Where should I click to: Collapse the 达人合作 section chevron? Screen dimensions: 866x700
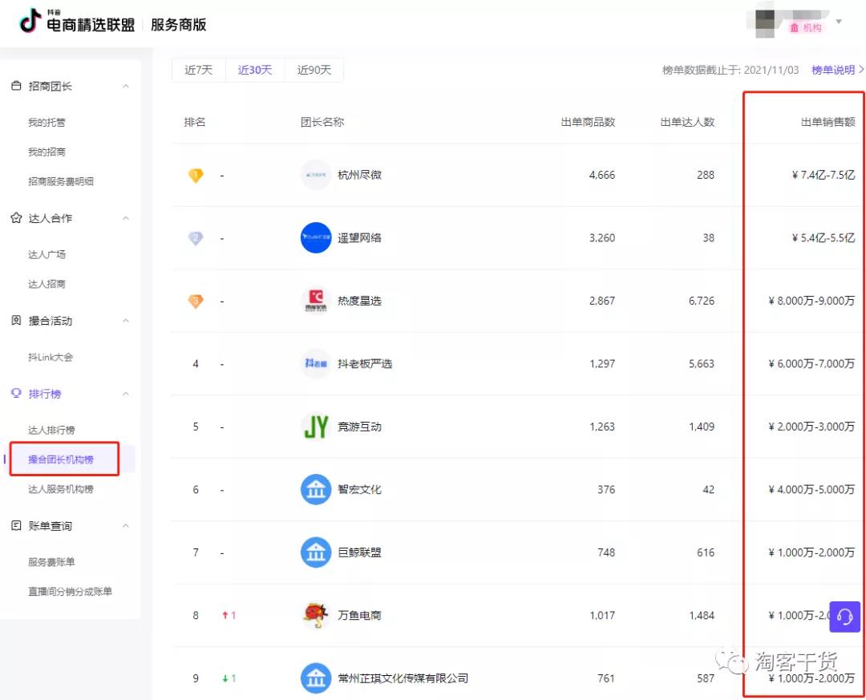coord(126,218)
